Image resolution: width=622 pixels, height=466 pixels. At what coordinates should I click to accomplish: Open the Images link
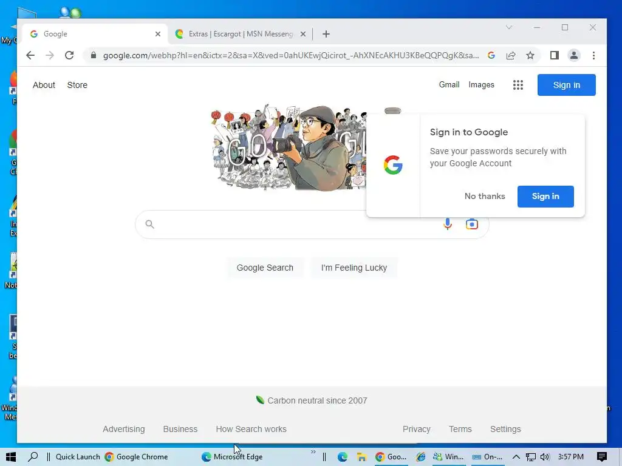point(481,85)
